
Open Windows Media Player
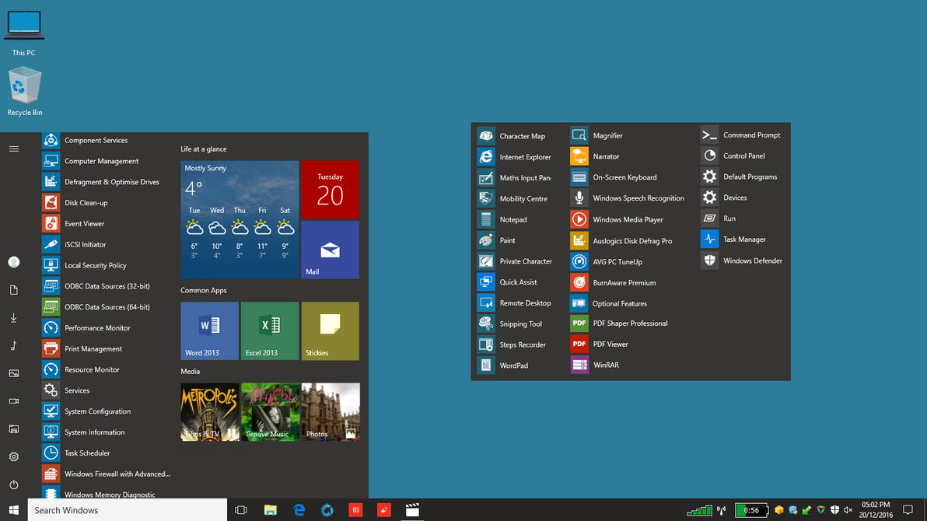[x=626, y=219]
